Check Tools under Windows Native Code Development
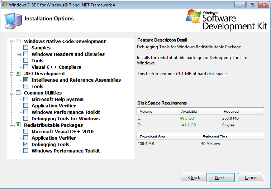This screenshot has width=271, height=189. pos(25,60)
